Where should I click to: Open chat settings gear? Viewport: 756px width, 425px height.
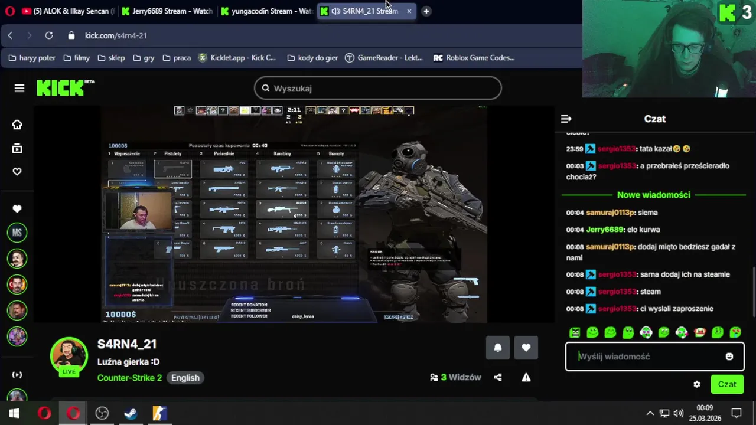697,384
